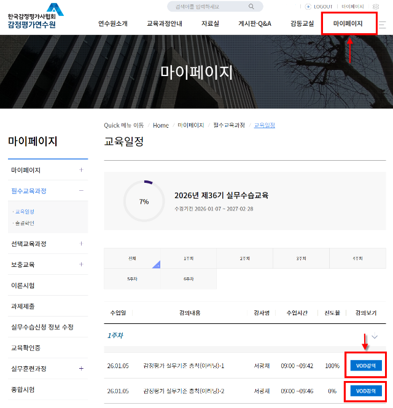393x408 pixels.
Task: Select the 4주차 tab
Action: pos(357,258)
